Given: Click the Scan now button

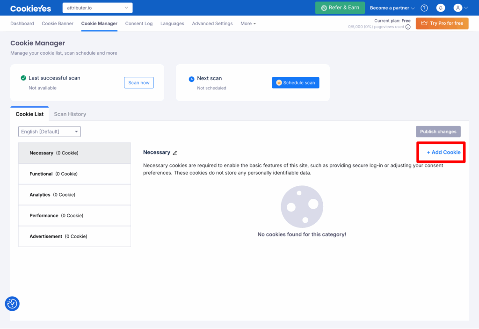Looking at the screenshot, I should (x=138, y=83).
